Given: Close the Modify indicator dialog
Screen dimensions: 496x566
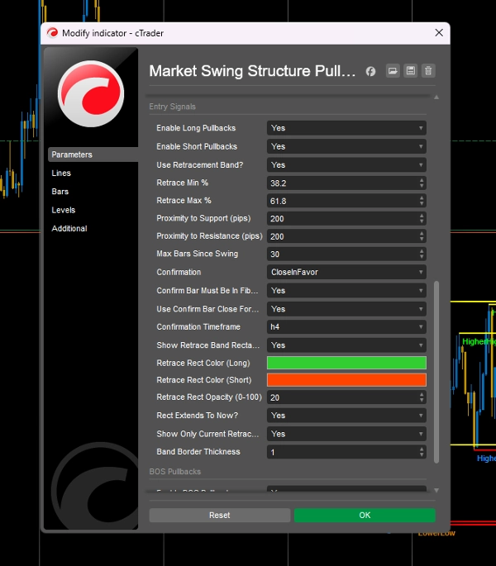Looking at the screenshot, I should pos(439,33).
